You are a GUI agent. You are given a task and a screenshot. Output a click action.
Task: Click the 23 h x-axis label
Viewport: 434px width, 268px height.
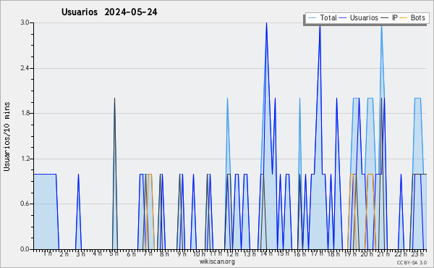[x=417, y=254]
